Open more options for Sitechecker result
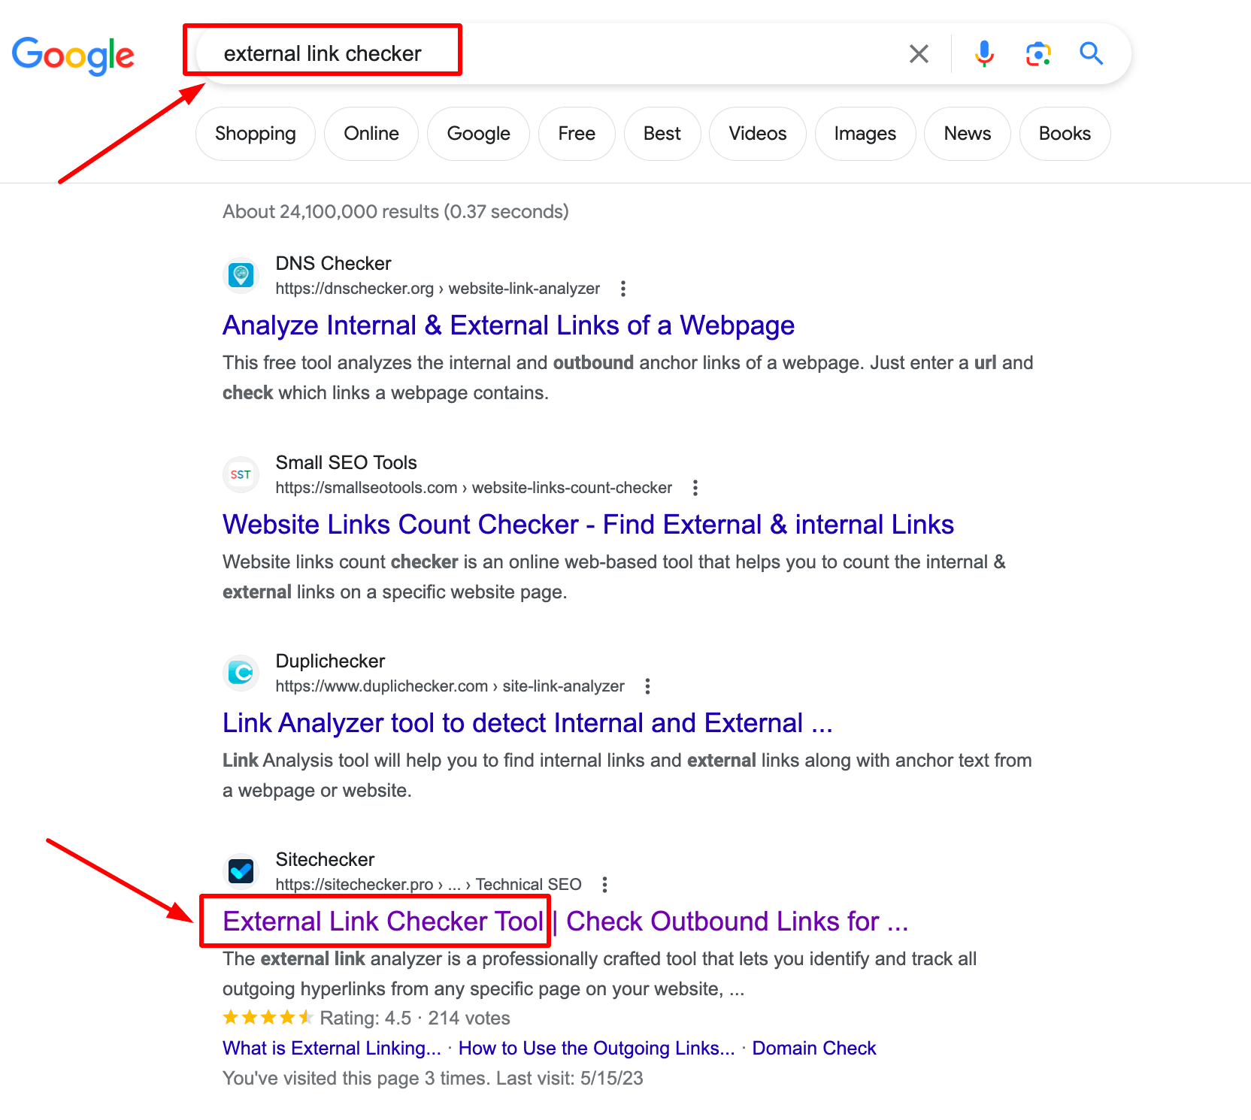 (x=604, y=885)
